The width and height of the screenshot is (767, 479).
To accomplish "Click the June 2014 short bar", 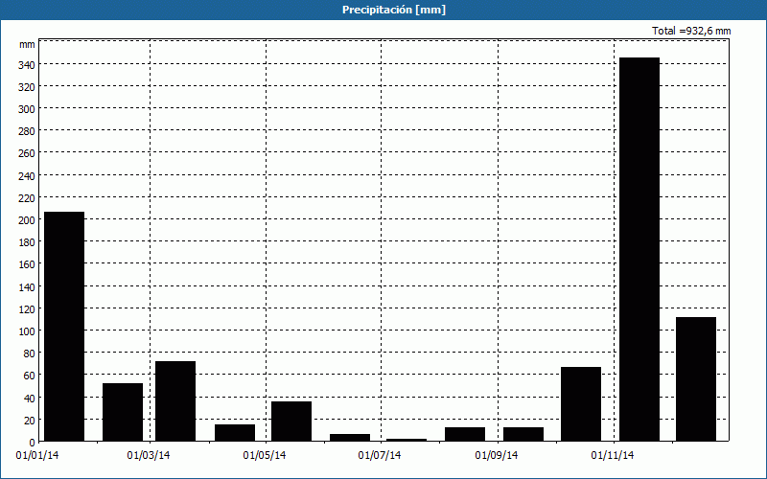I will tap(350, 438).
